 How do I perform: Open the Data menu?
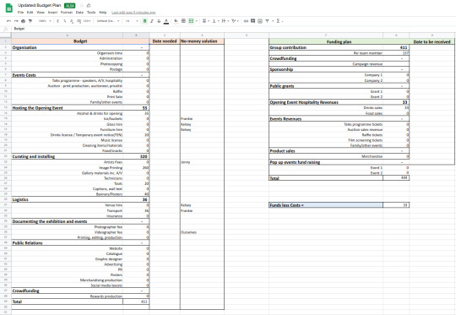79,13
